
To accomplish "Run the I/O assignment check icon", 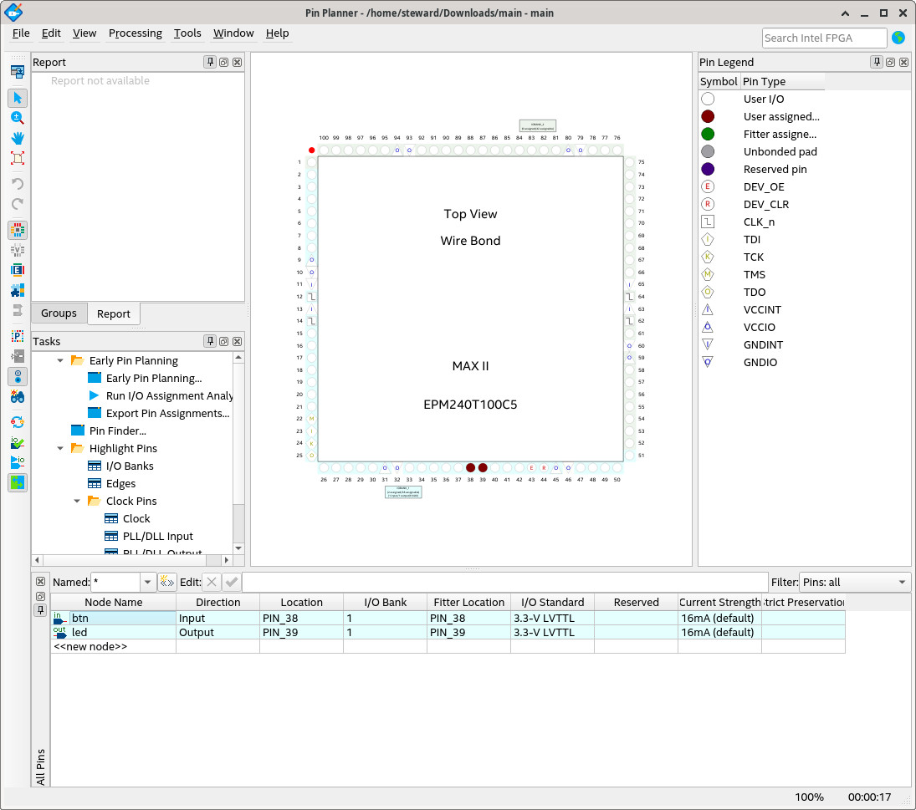I will [18, 442].
